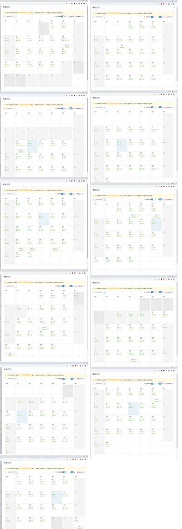Viewport: 182px width, 529px height.
Task: Click small button under day 27 in bottom-most calendar
Action: tap(80, 527)
